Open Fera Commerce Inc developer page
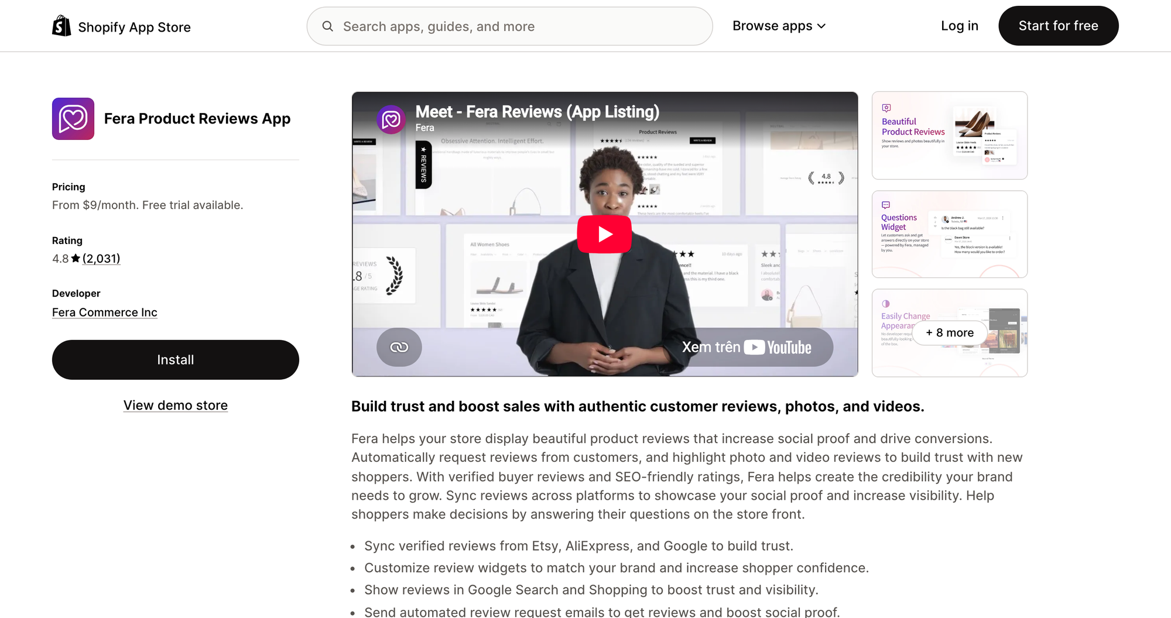Image resolution: width=1171 pixels, height=618 pixels. coord(105,313)
